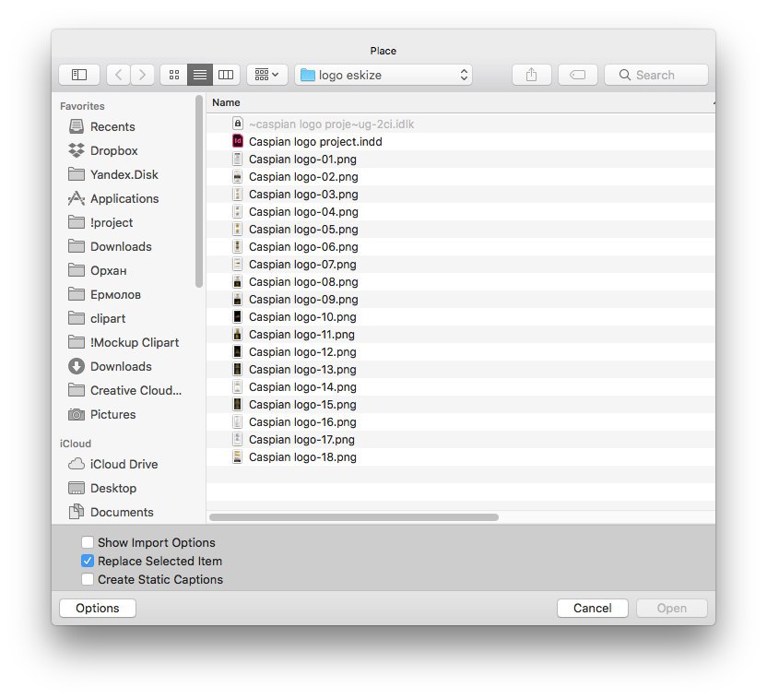767x699 pixels.
Task: Select file 'Caspian logo-06.png'
Action: click(460, 246)
